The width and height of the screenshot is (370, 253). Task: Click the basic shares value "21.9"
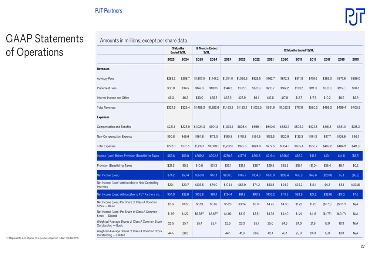pos(313,223)
